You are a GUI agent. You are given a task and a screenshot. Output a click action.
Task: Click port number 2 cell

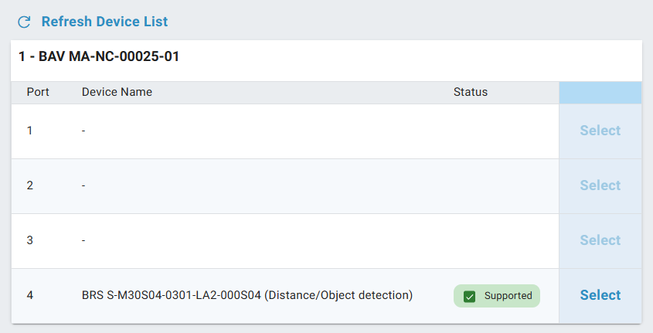(30, 185)
